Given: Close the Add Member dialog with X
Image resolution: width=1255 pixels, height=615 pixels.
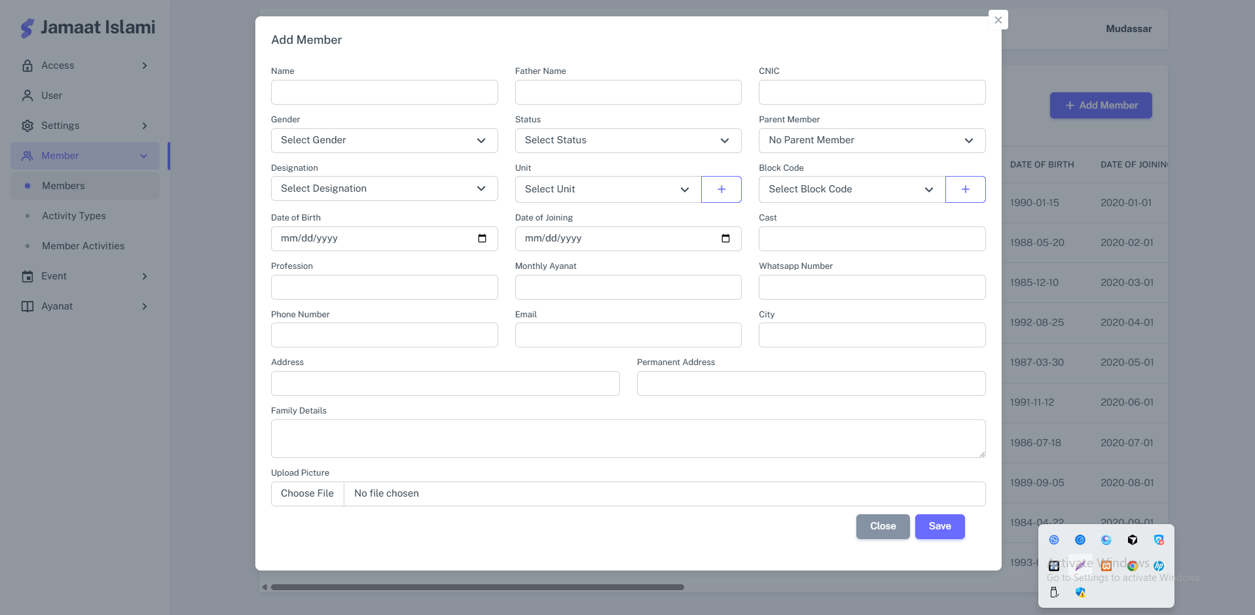Looking at the screenshot, I should [998, 20].
